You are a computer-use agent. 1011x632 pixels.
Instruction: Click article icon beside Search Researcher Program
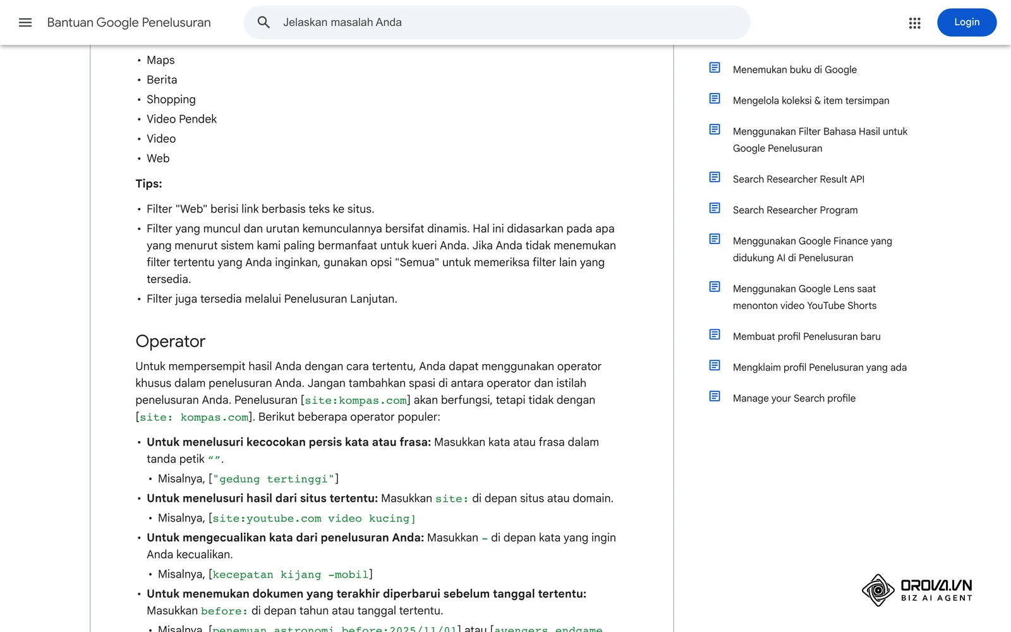(x=715, y=209)
